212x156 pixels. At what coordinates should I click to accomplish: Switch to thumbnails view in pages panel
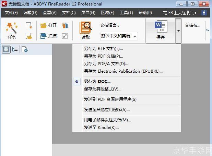pos(6,49)
